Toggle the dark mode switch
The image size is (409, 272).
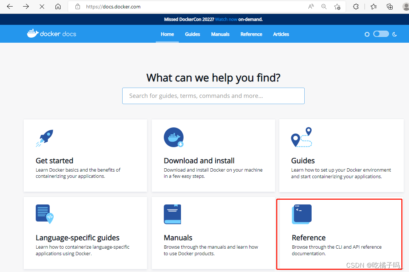[381, 34]
